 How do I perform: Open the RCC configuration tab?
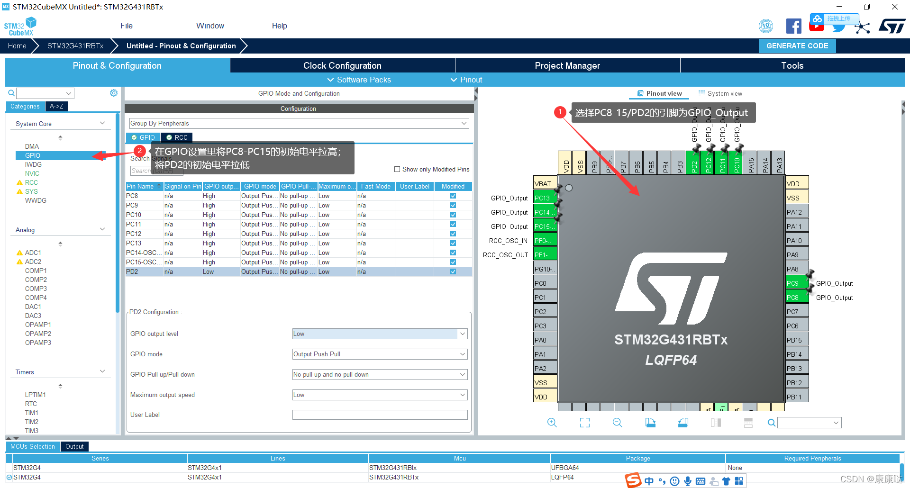[177, 137]
